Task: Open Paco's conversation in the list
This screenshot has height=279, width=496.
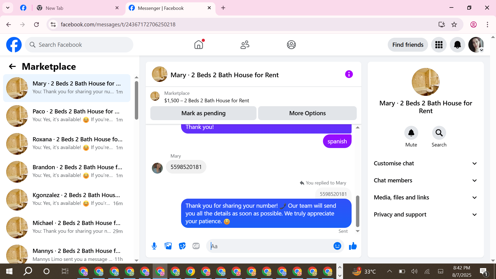Action: point(67,116)
